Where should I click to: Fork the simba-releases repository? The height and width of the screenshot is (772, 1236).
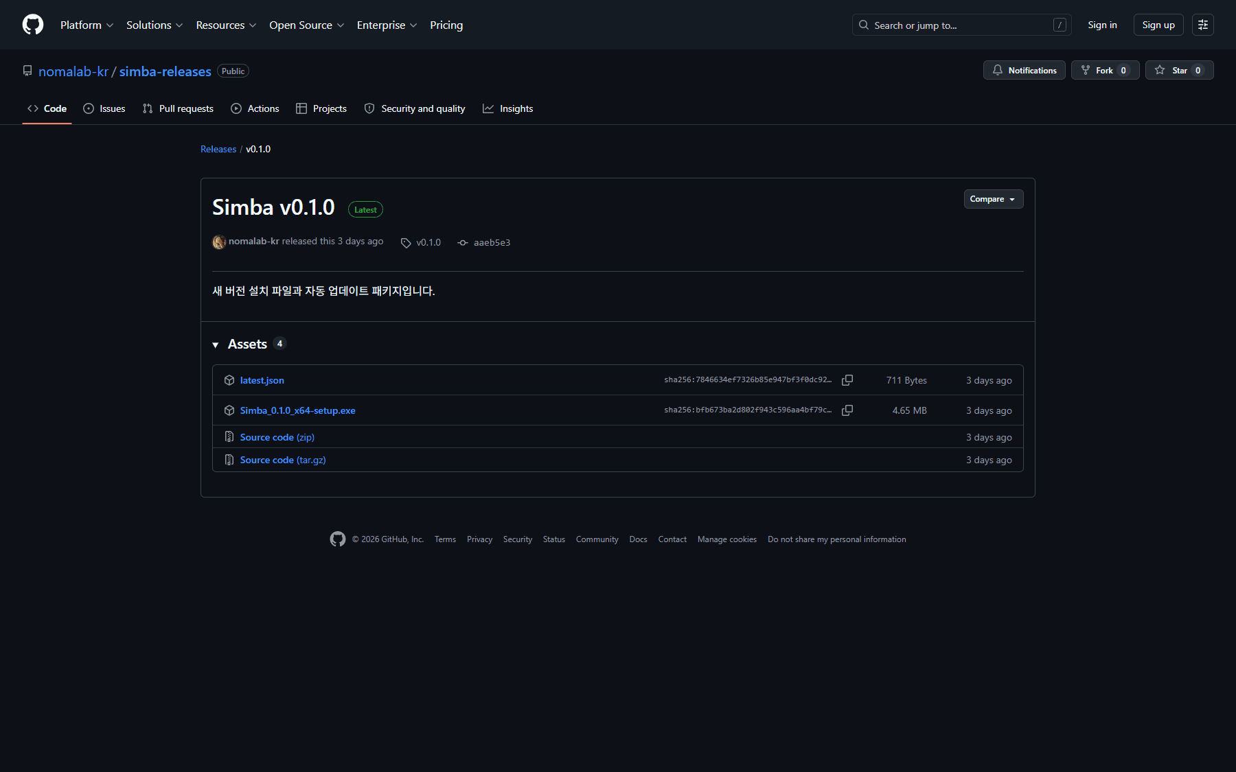coord(1106,70)
